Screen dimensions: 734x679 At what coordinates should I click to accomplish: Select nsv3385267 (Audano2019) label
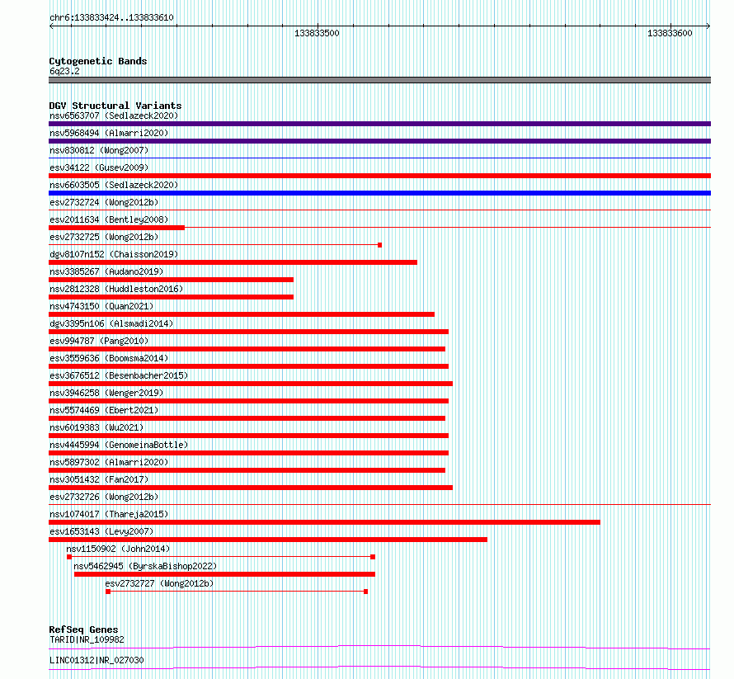click(x=106, y=271)
